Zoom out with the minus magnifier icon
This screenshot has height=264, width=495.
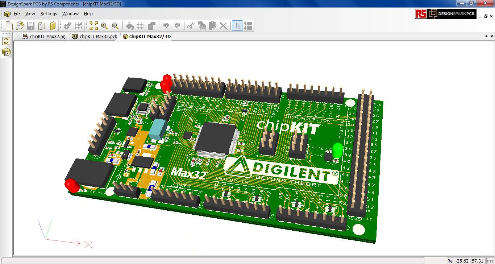click(115, 26)
